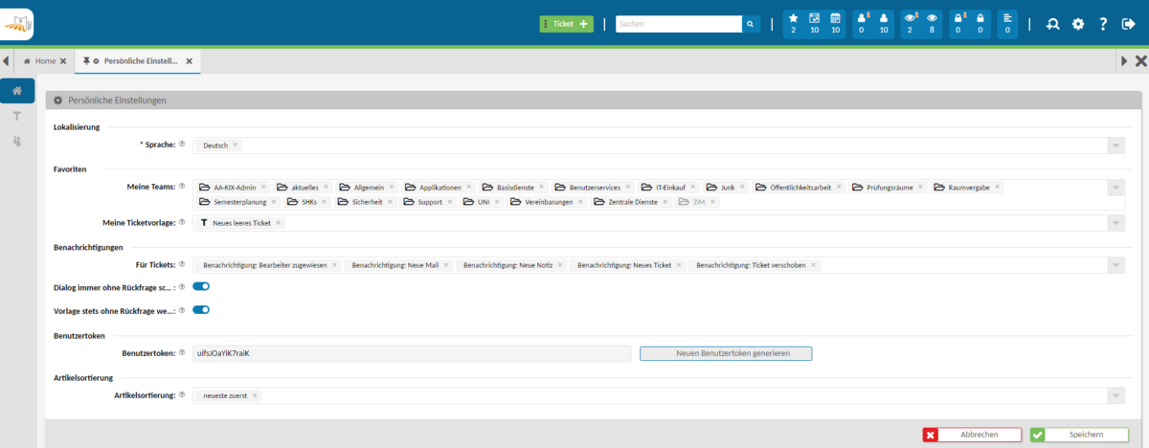Viewport: 1149px width, 448px height.
Task: Click the search magnifier button
Action: point(751,24)
